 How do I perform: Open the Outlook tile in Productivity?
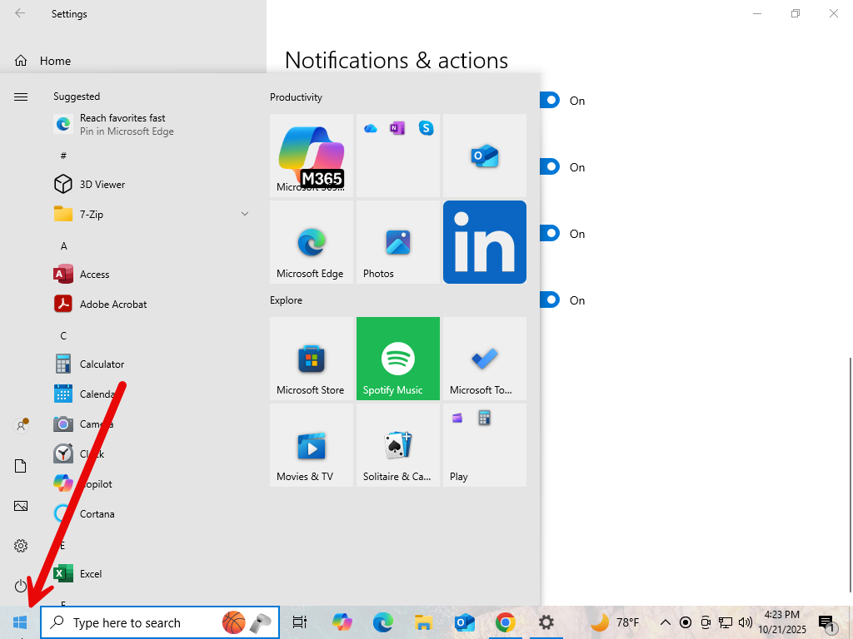(484, 156)
